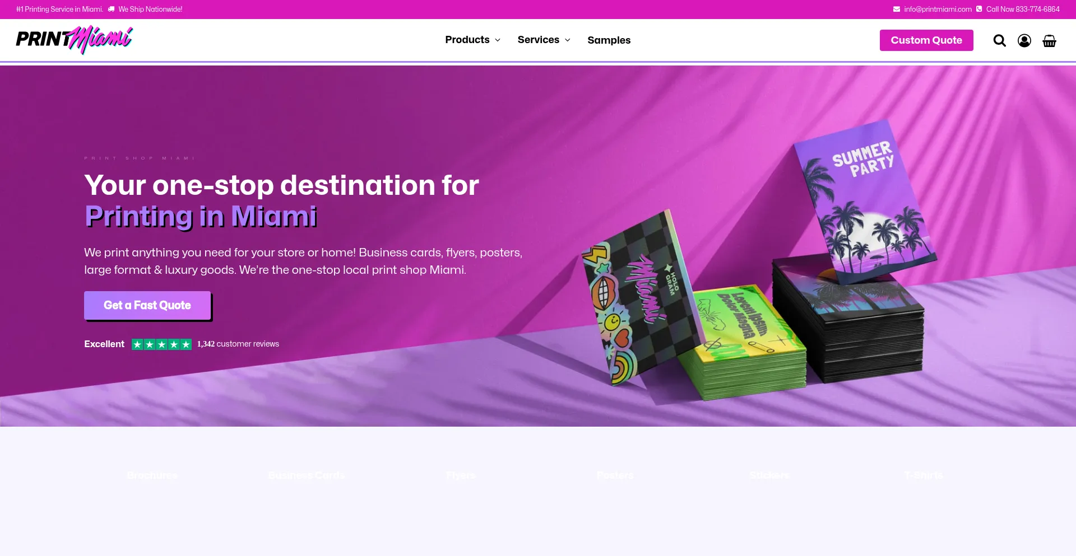Go to the Samples page
The image size is (1076, 556).
point(609,40)
